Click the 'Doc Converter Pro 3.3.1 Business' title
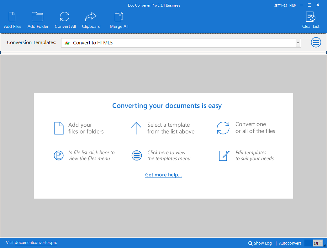The width and height of the screenshot is (327, 248). point(154,5)
